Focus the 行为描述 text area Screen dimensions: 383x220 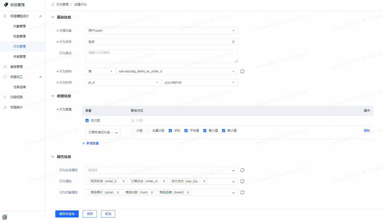point(162,56)
